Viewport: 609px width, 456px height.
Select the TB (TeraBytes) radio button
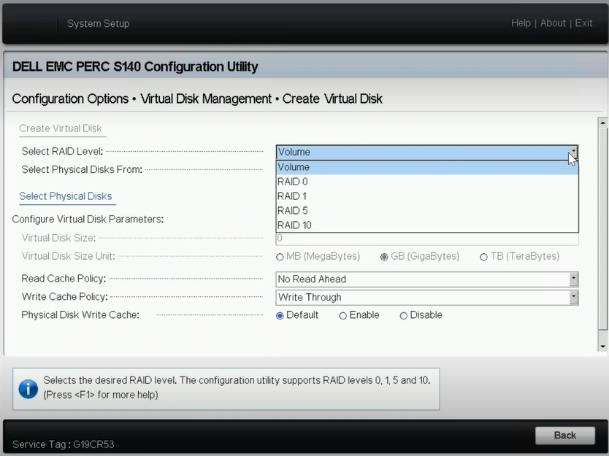pyautogui.click(x=483, y=257)
